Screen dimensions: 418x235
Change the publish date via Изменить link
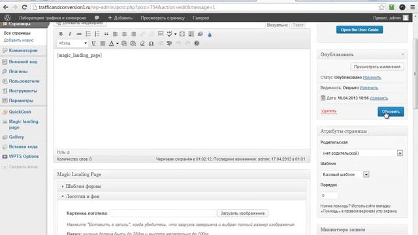[x=379, y=98]
